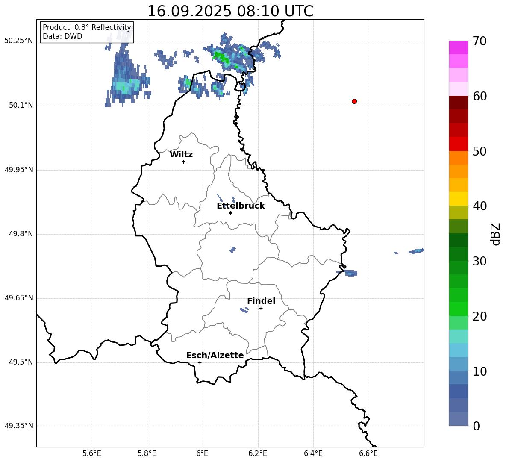
Task: Click the 49.8°N latitude label
Action: 21,234
